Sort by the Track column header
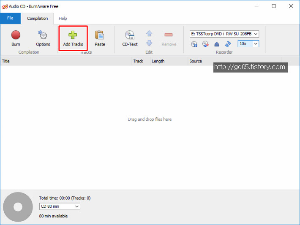This screenshot has height=225, width=300. click(x=141, y=61)
